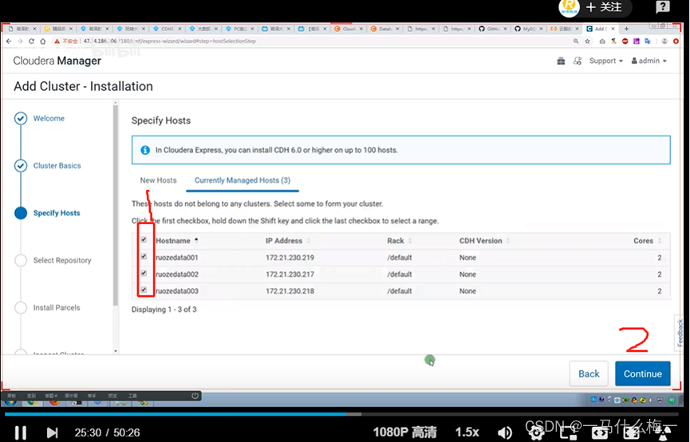Uncheck the ruozedata001 host checkbox
Image resolution: width=690 pixels, height=442 pixels.
pyautogui.click(x=144, y=256)
